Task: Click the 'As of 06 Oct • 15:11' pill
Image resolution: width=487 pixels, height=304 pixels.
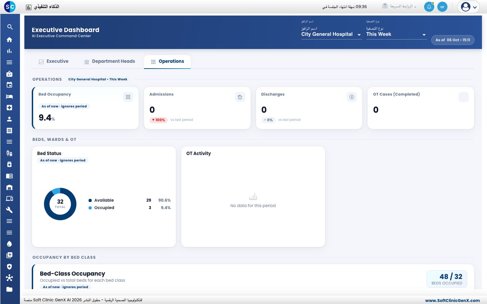Action: coord(453,40)
